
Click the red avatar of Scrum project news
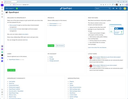click(91, 58)
